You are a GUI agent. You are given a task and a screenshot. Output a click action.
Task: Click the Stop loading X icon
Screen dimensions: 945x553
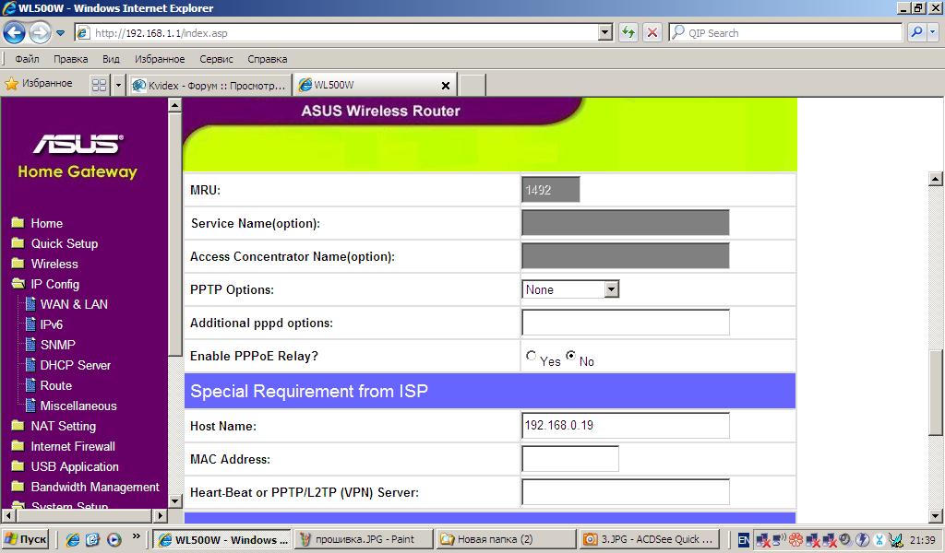[x=652, y=32]
